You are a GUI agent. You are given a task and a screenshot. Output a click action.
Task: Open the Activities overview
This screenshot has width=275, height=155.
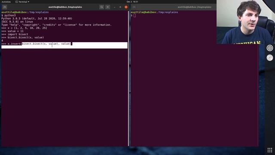click(x=6, y=2)
